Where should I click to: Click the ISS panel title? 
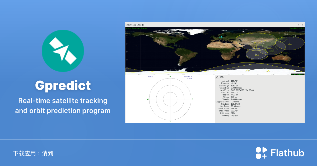[x=222, y=77]
